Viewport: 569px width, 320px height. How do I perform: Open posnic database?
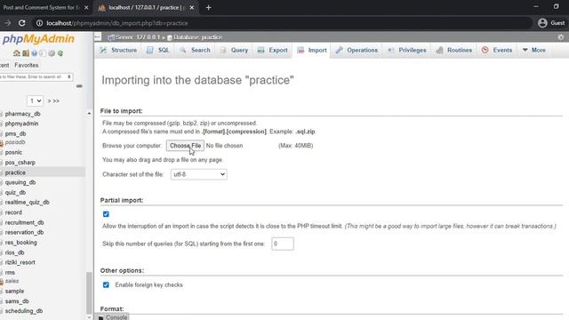(13, 153)
